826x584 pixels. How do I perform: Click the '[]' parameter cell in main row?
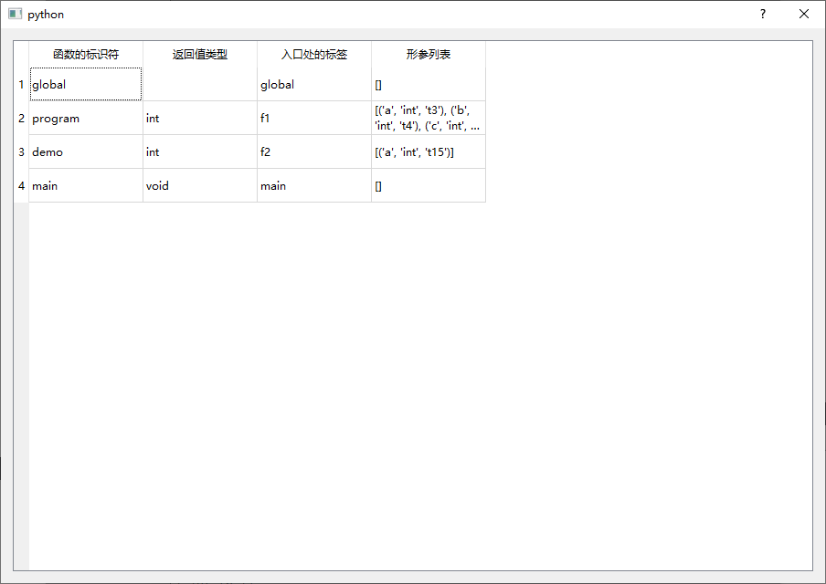(429, 185)
